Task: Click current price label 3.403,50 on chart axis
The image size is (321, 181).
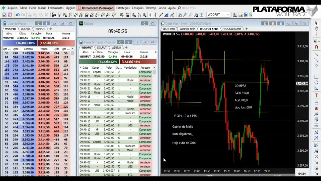Action: coord(302,83)
